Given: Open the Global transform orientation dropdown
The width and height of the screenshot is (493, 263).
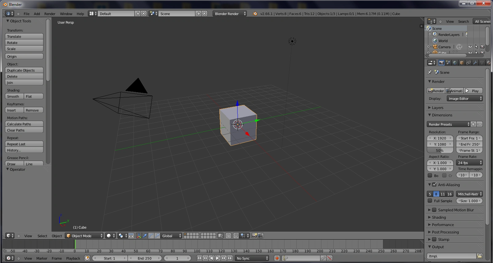Looking at the screenshot, I should coord(171,236).
